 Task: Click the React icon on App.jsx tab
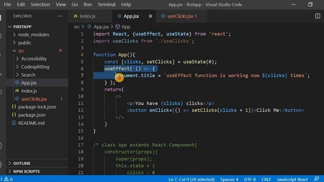click(119, 16)
